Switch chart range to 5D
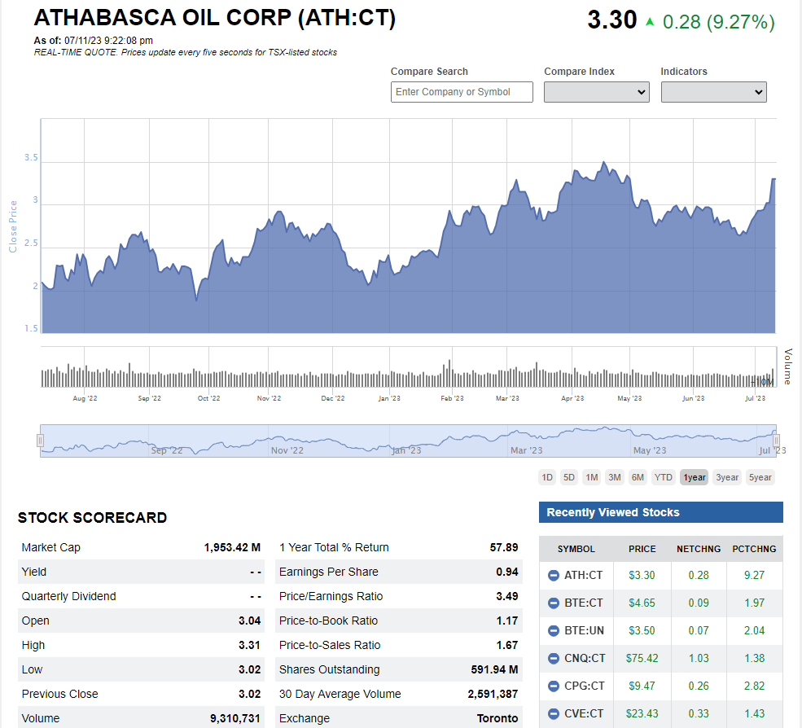This screenshot has width=802, height=728. pos(569,477)
